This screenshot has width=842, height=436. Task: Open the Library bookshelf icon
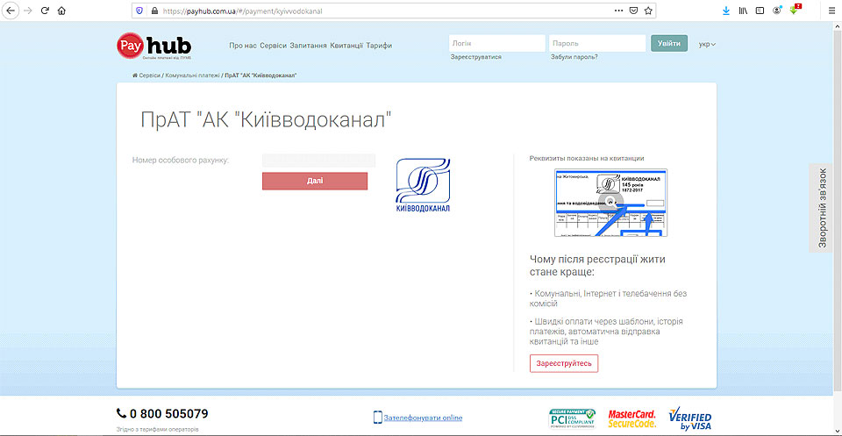743,11
